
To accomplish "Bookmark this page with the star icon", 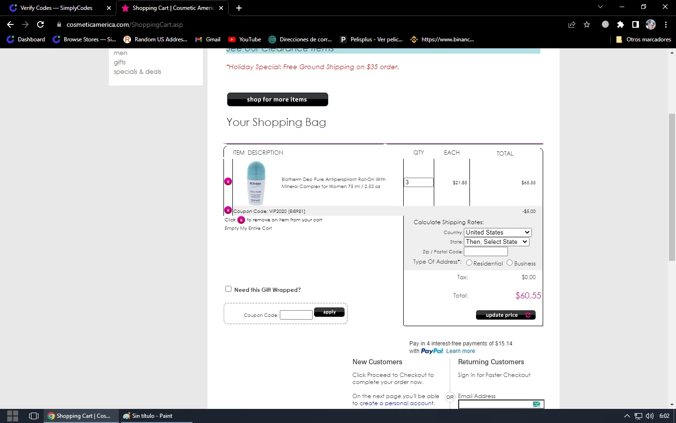I will pyautogui.click(x=587, y=24).
